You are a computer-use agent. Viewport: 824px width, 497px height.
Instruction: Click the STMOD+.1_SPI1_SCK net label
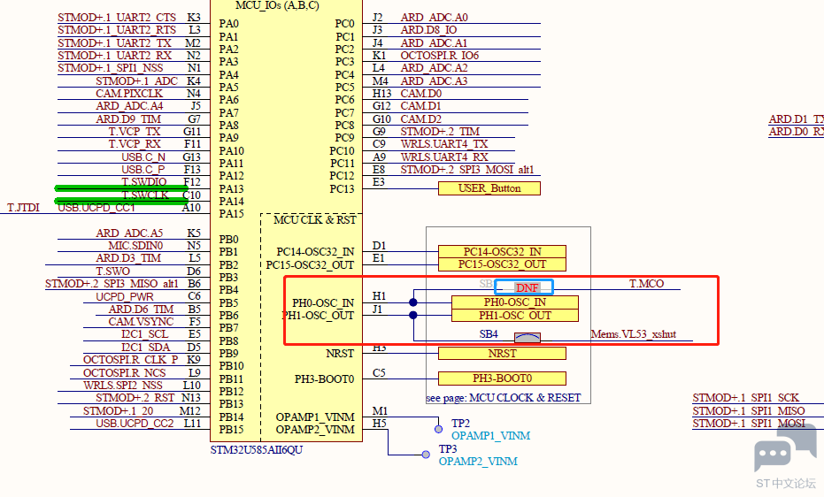pos(745,398)
